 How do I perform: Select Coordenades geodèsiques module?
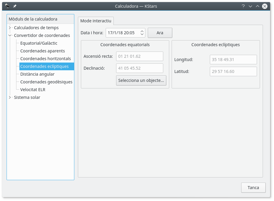[46, 82]
